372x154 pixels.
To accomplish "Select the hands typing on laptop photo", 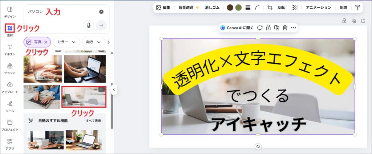I will click(x=43, y=69).
